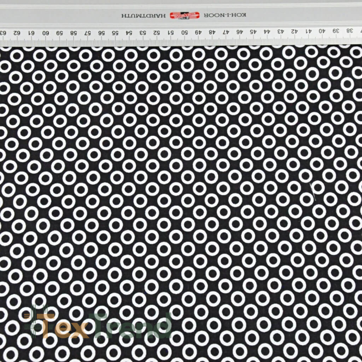Click the loose white thread on the fabric

pos(313,192)
